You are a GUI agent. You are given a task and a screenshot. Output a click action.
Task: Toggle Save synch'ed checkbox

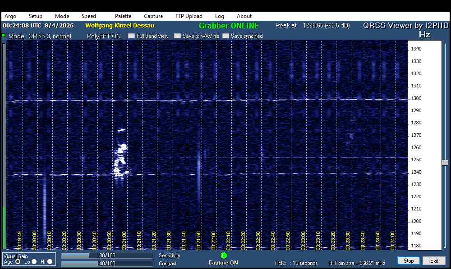[x=226, y=36]
